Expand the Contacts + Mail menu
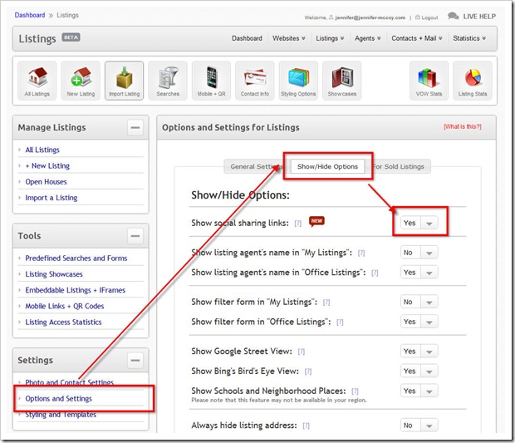The image size is (515, 443). pyautogui.click(x=417, y=38)
